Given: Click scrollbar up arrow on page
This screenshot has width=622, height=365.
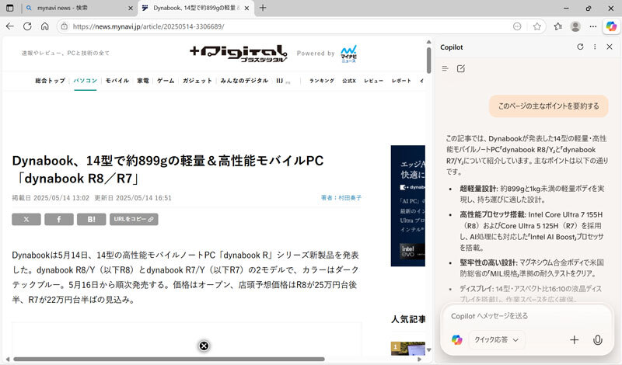Looking at the screenshot, I should (429, 42).
